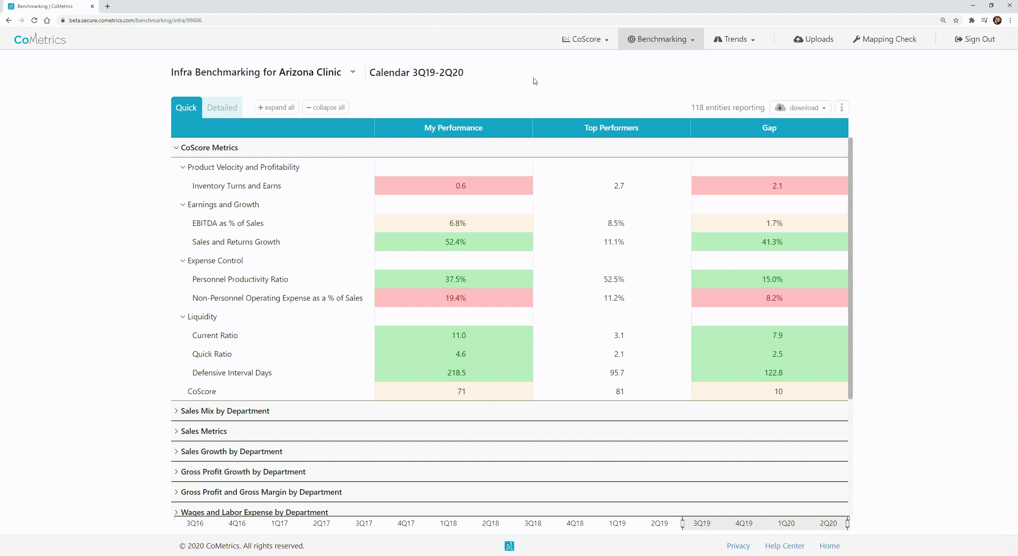Open the Uploads section via cloud icon
This screenshot has height=556, width=1018.
tap(799, 39)
